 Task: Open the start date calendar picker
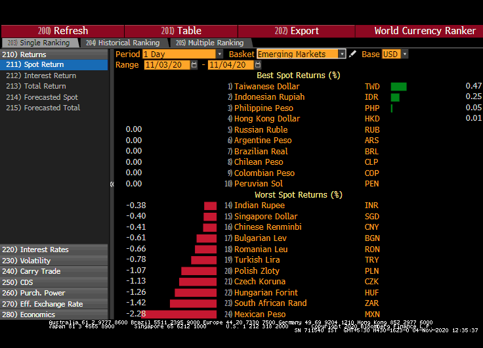(x=194, y=65)
